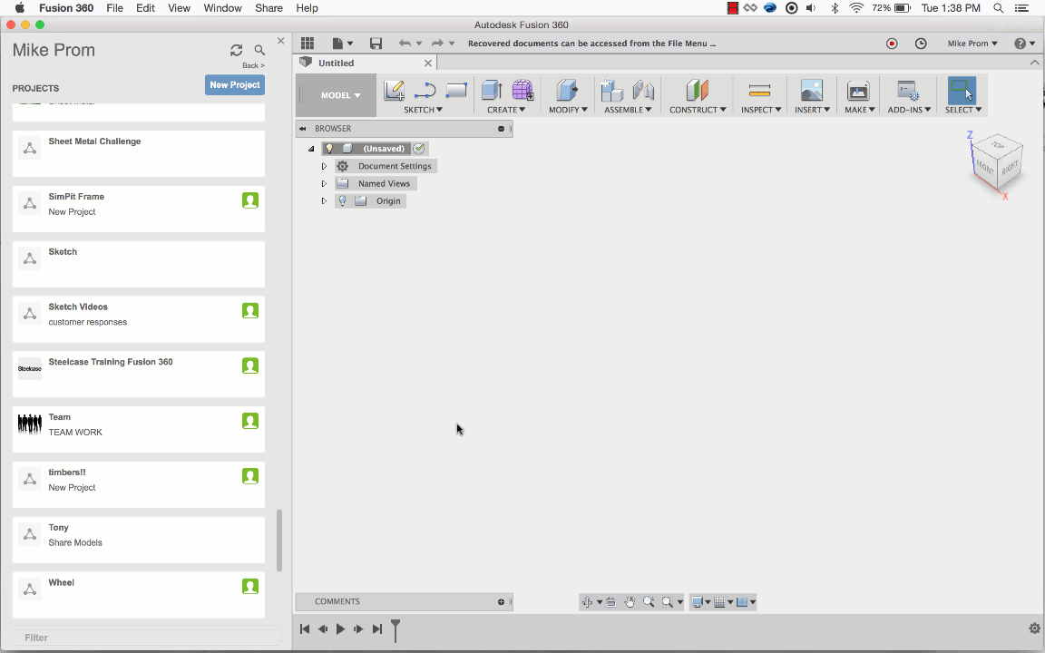
Task: Click the refresh icon in data panel
Action: pos(236,50)
